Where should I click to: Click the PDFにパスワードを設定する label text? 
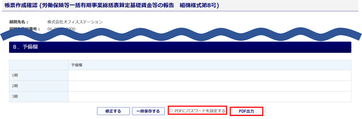pos(200,111)
